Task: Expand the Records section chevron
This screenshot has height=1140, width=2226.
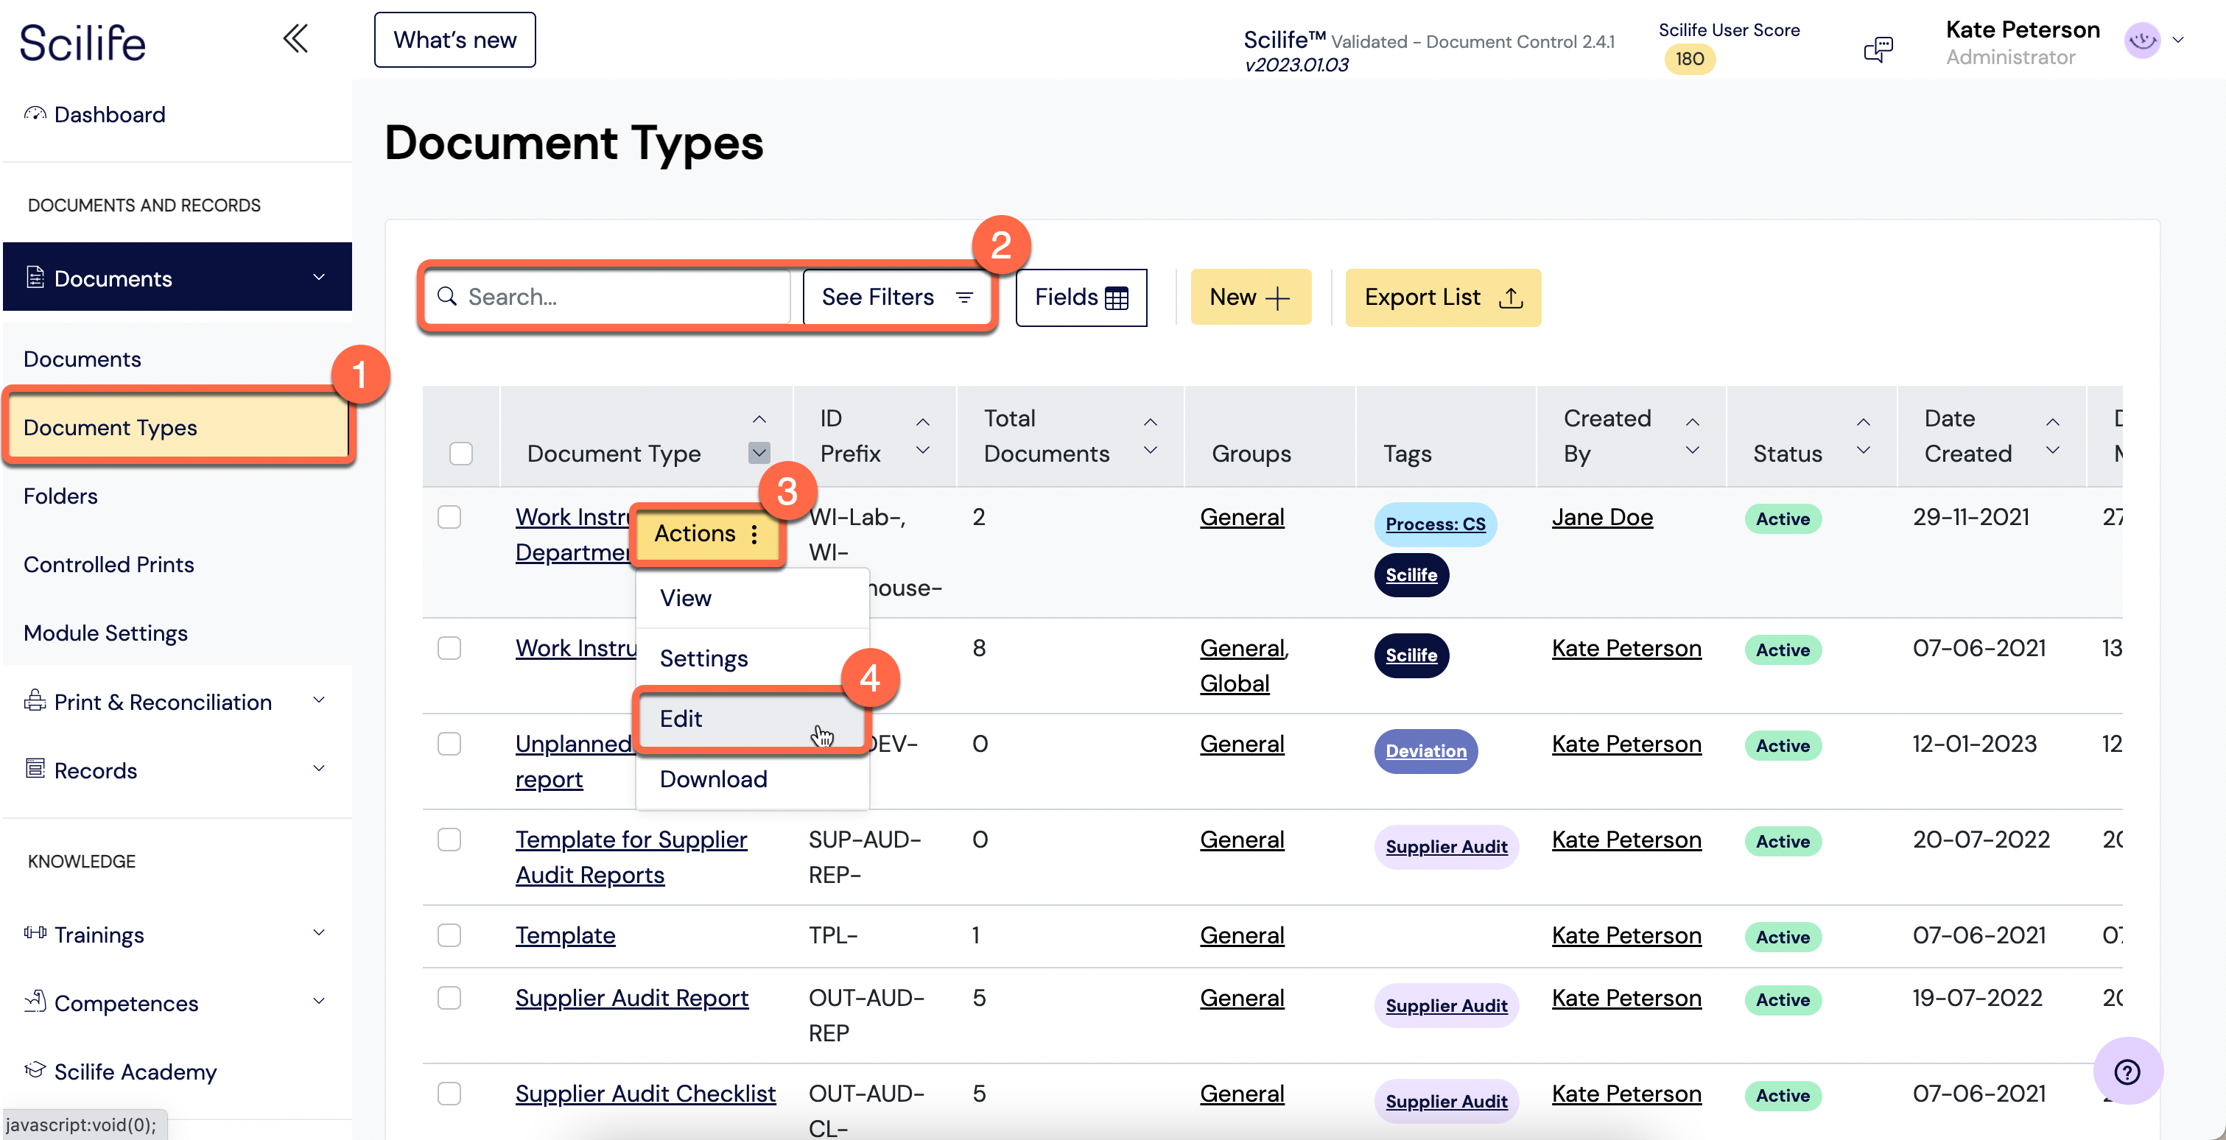Action: (x=319, y=768)
